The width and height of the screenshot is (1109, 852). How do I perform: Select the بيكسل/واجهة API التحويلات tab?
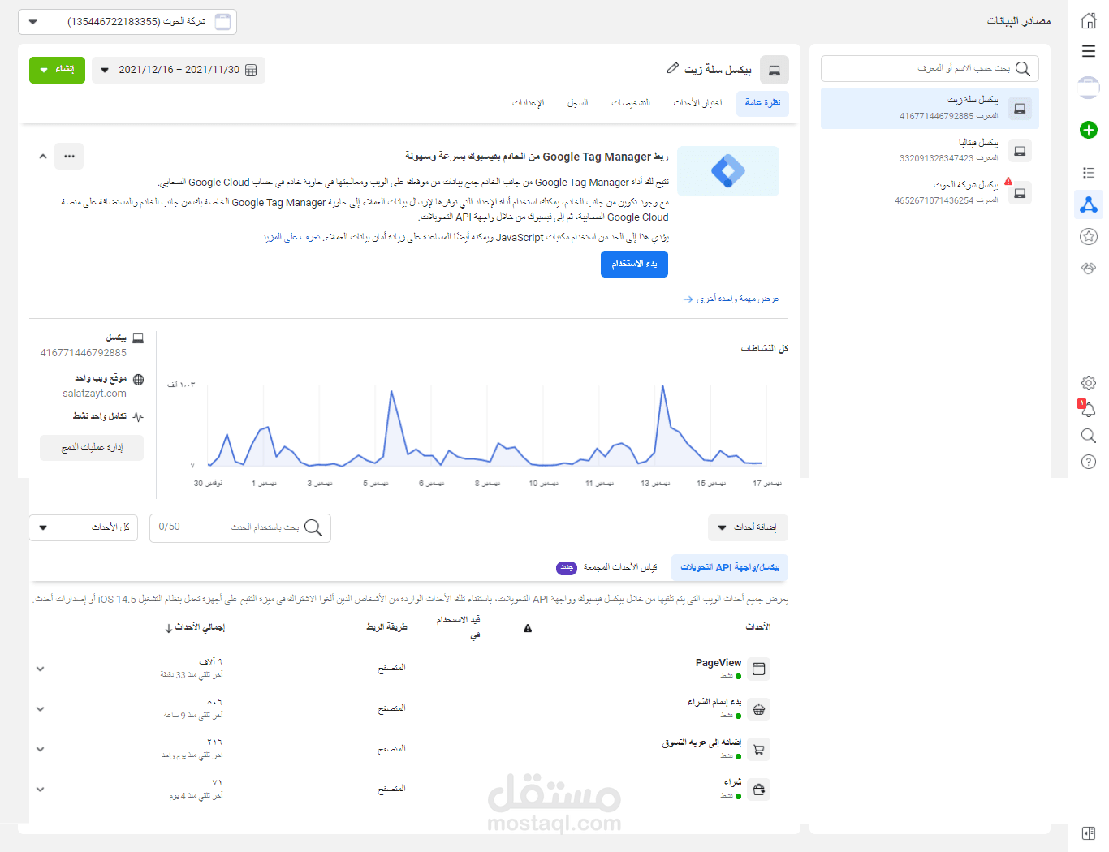coord(730,567)
